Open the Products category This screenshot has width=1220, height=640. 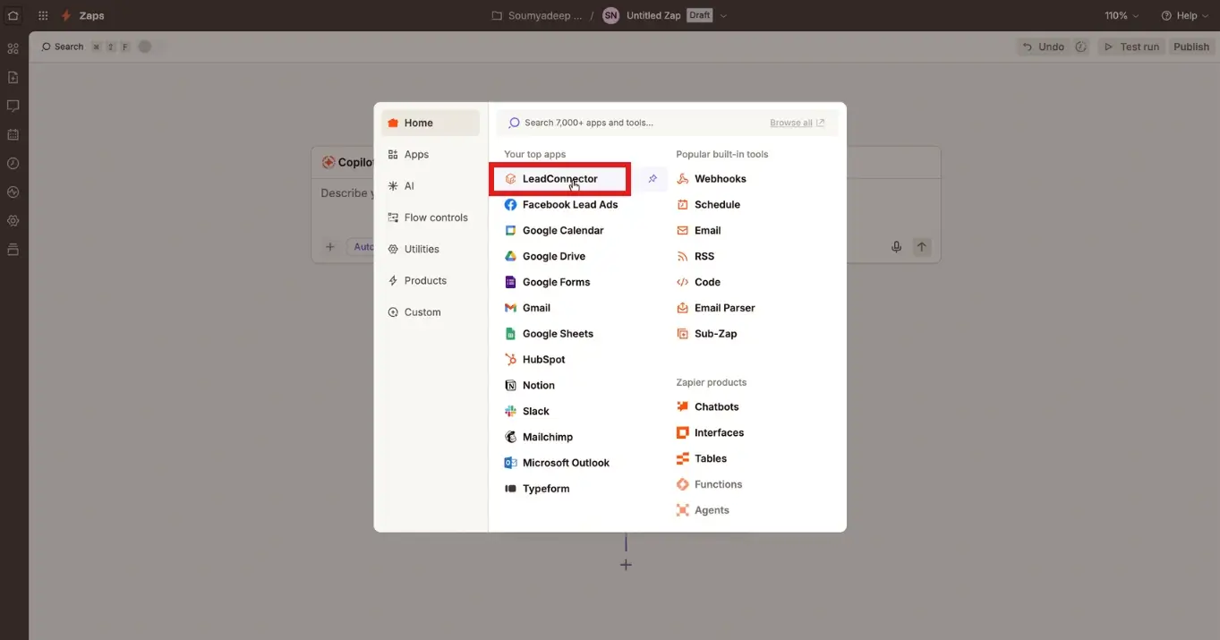tap(431, 281)
